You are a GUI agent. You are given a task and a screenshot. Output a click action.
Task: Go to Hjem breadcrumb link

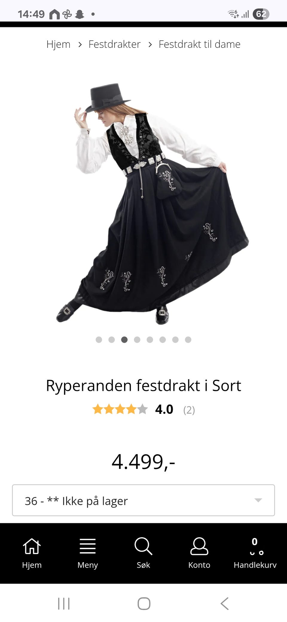point(58,44)
